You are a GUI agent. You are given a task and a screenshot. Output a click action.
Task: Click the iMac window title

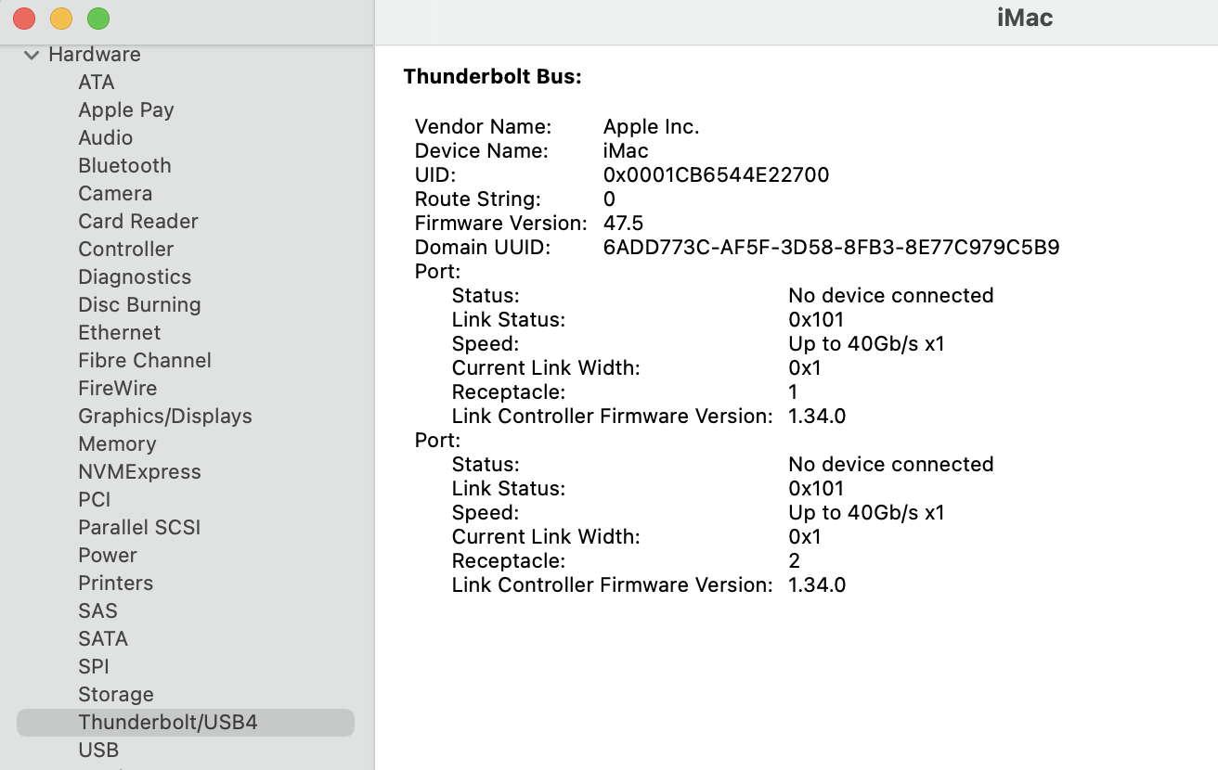pos(1025,19)
